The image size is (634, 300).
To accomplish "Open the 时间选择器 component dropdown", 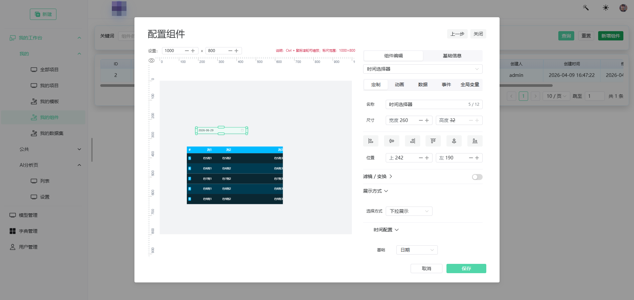I will point(423,69).
